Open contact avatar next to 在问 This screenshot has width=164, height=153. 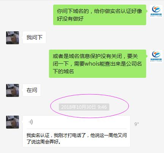pos(13,90)
